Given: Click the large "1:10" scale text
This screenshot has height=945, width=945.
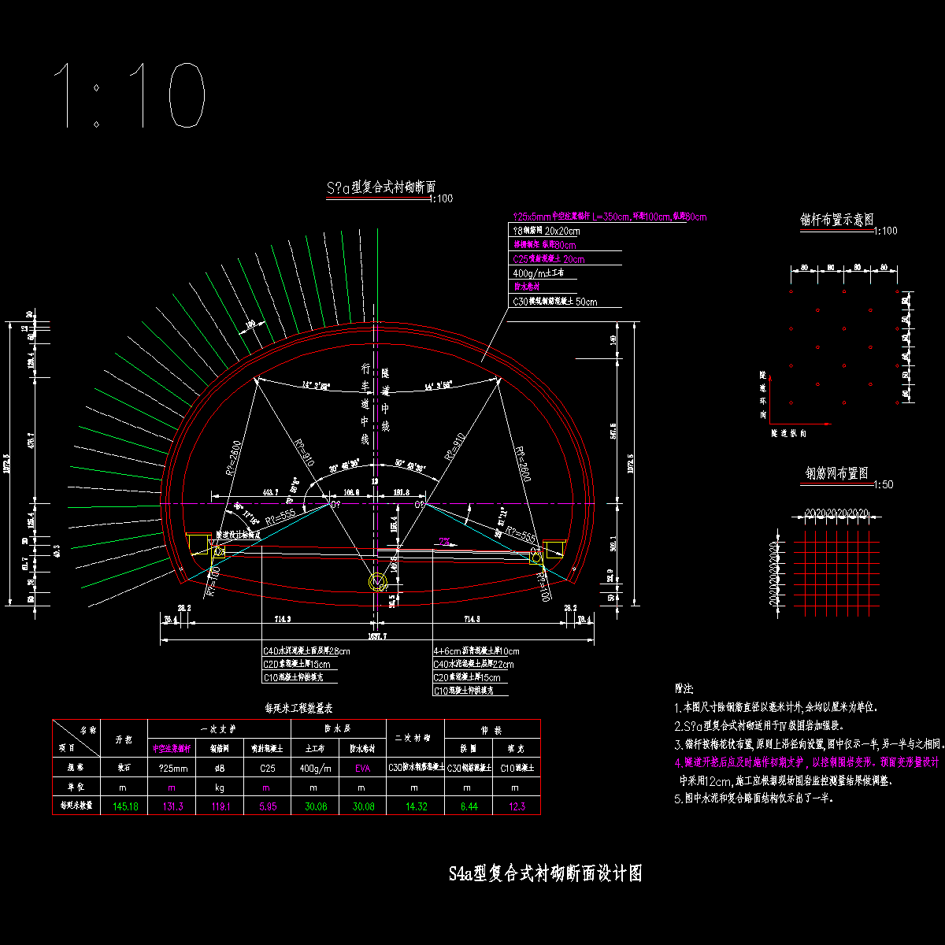Looking at the screenshot, I should [130, 95].
